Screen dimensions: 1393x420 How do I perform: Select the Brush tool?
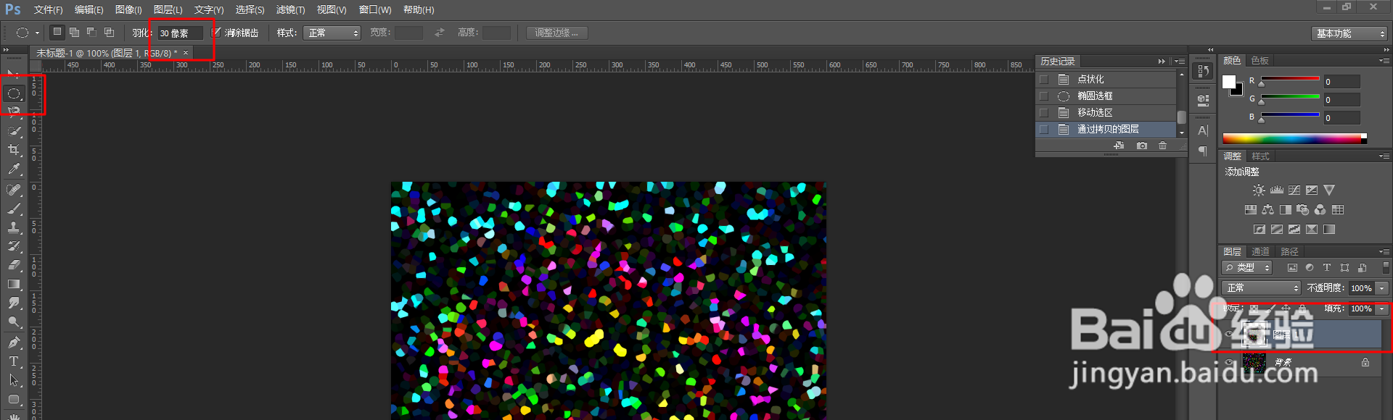coord(14,209)
